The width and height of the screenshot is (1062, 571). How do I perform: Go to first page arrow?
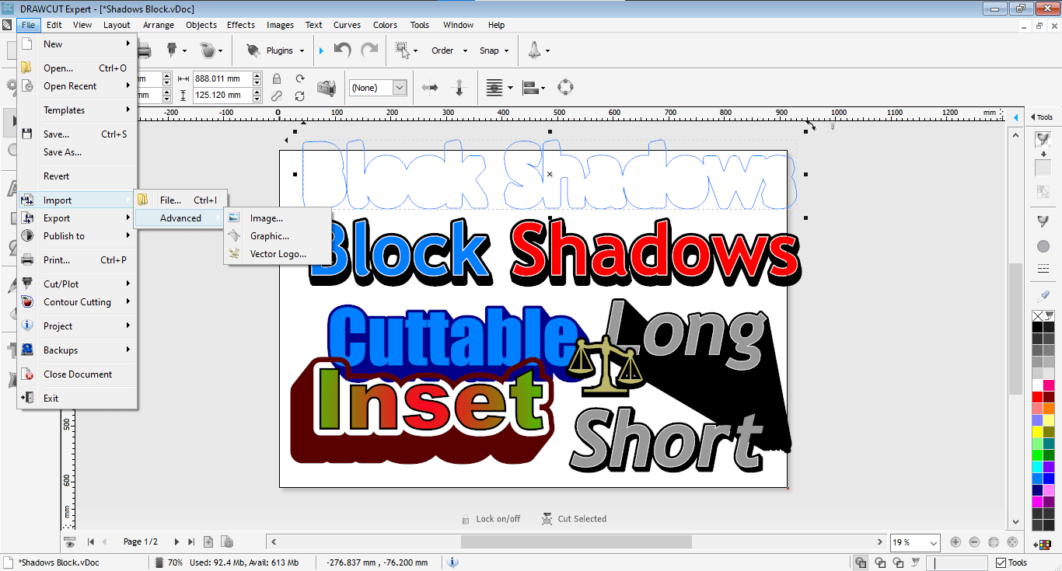[x=90, y=541]
